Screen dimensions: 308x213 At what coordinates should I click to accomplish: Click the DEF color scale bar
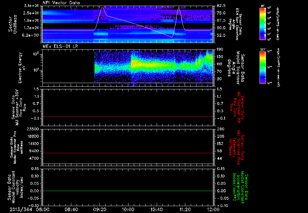coord(262,67)
